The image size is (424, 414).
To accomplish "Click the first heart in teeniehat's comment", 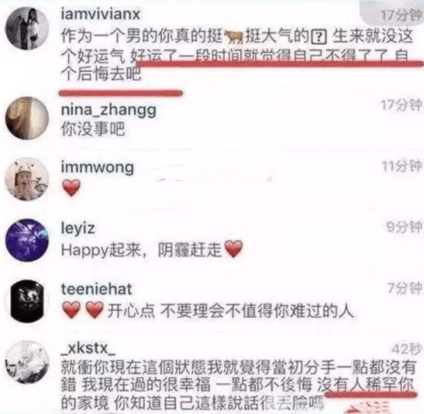I will click(71, 310).
